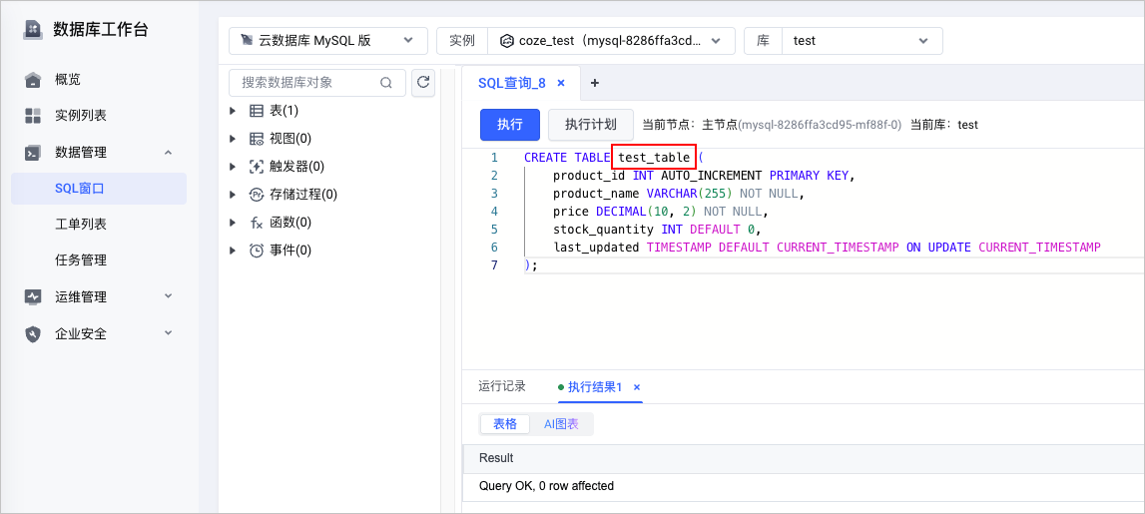Screen dimensions: 1145x514
Task: Expand the 企业安全 menu section
Action: click(x=168, y=333)
